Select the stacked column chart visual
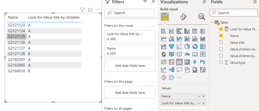Viewport: 259px width, 111px height. pyautogui.click(x=171, y=31)
